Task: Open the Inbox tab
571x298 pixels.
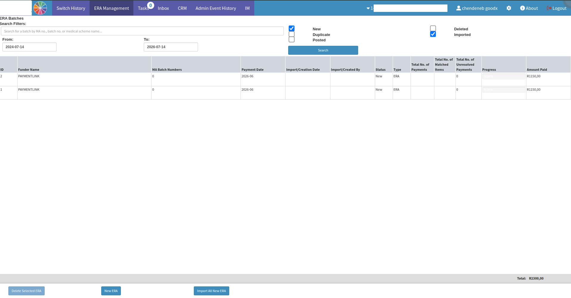Action: (163, 8)
